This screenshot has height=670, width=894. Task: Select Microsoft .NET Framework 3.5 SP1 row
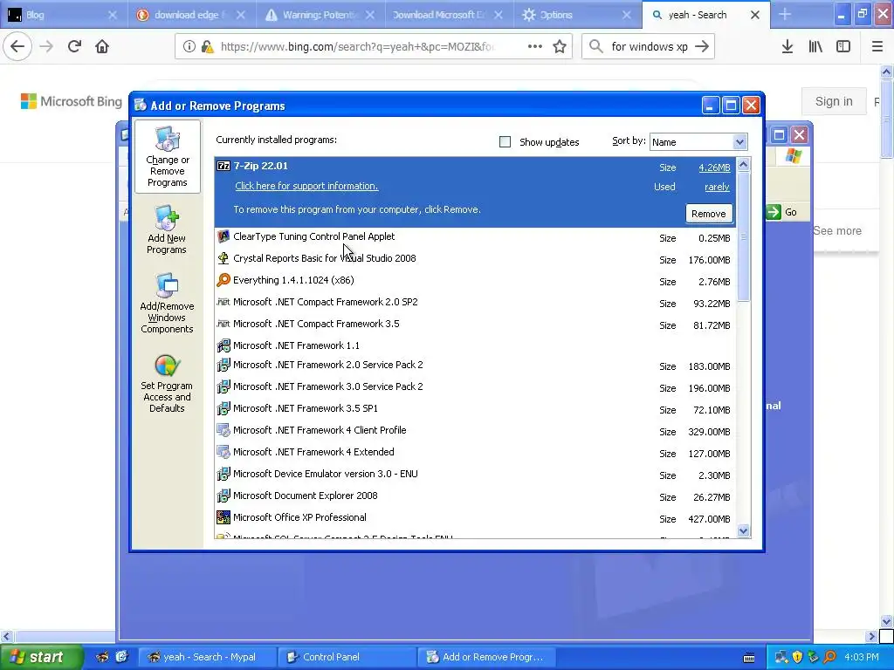pos(476,409)
